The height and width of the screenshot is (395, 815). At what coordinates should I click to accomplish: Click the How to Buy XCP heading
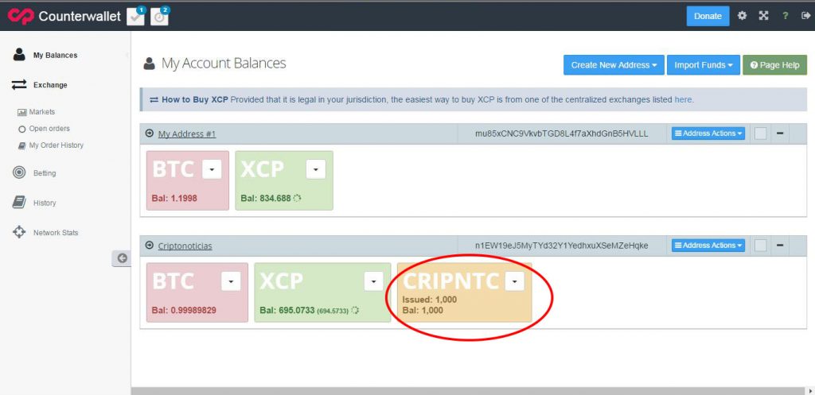(x=195, y=99)
